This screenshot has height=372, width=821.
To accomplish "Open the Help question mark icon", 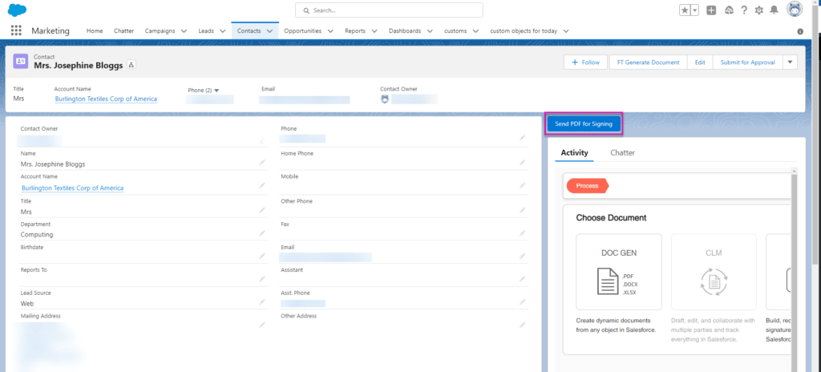I will click(x=743, y=10).
